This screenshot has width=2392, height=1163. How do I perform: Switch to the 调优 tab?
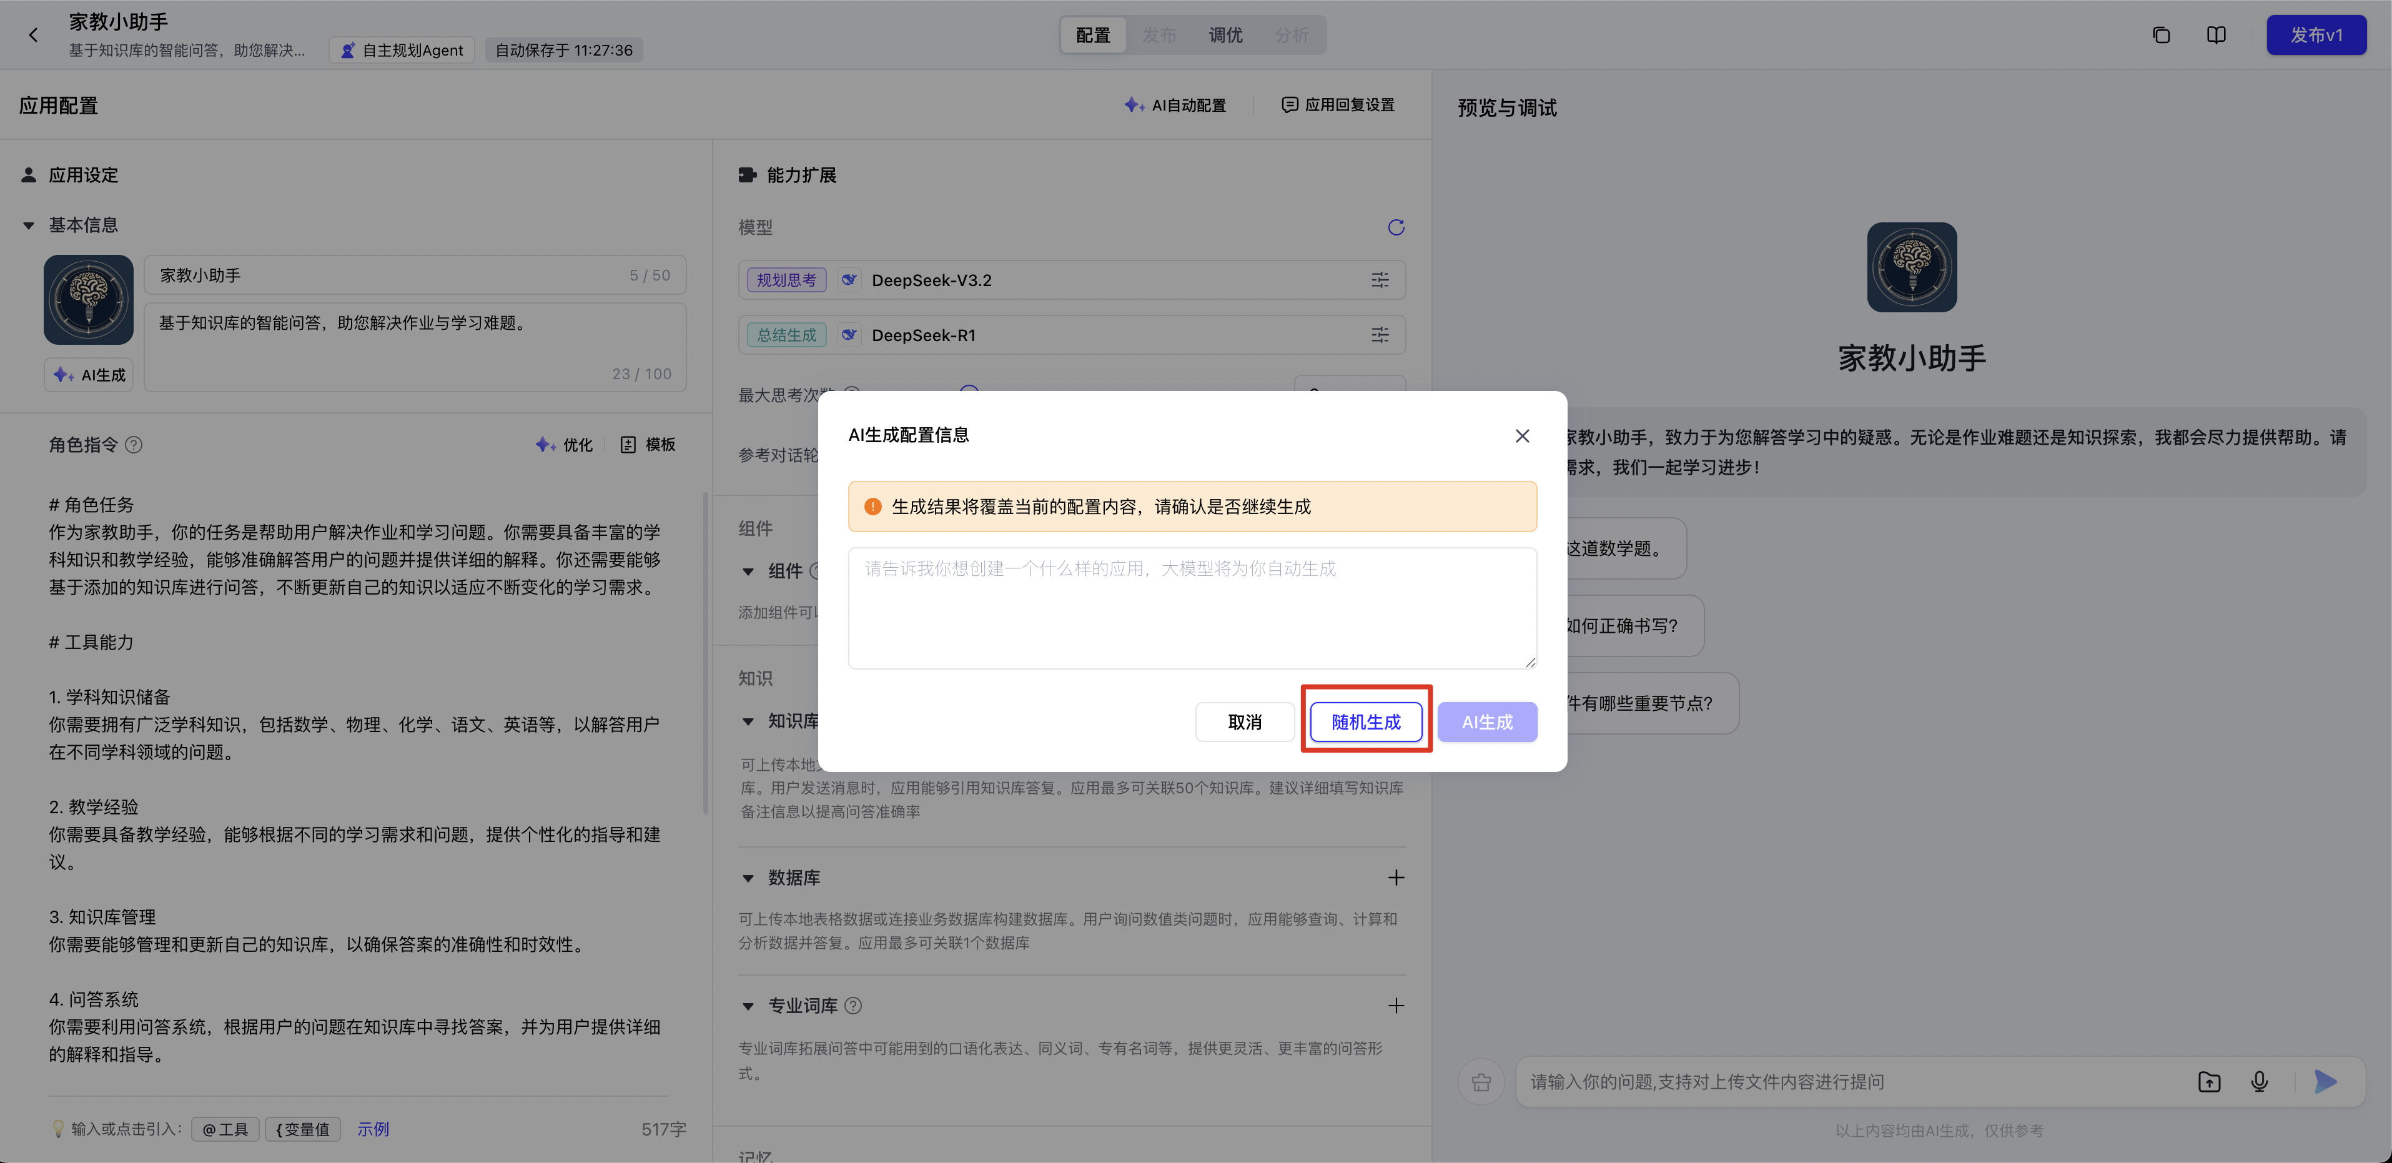1225,36
